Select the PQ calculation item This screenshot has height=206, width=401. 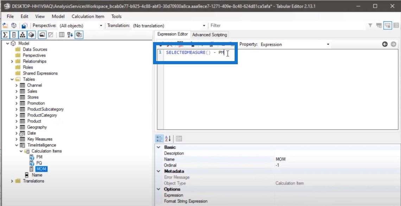pos(39,163)
